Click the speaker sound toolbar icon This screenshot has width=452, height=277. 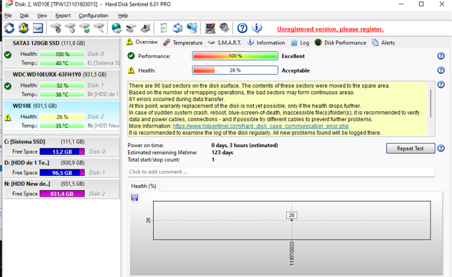click(x=224, y=28)
